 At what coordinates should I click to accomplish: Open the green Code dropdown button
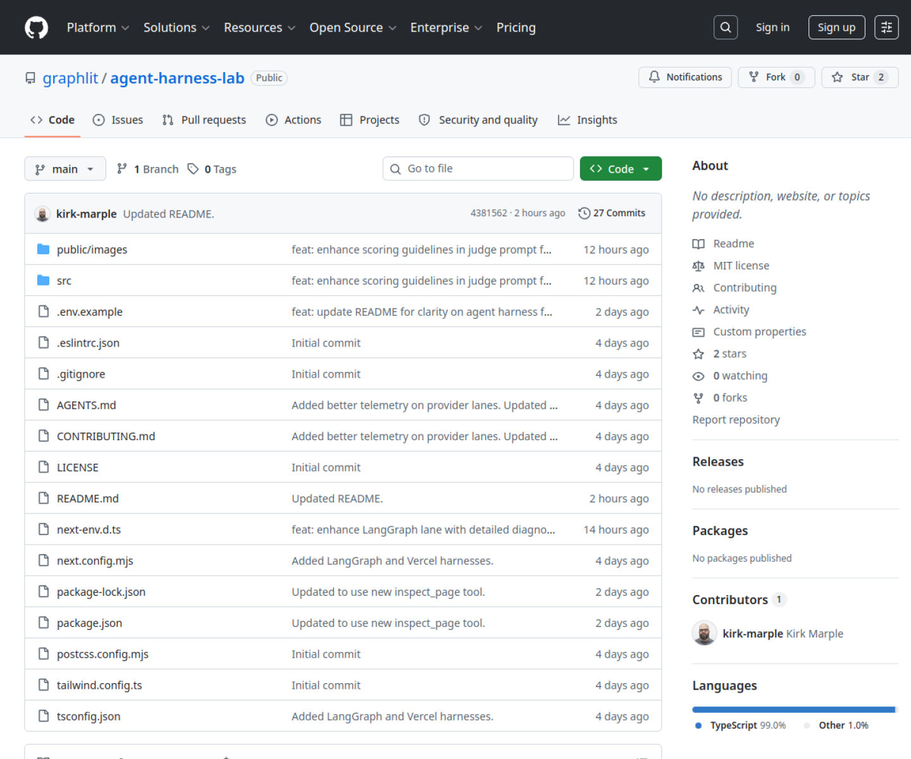click(x=621, y=169)
